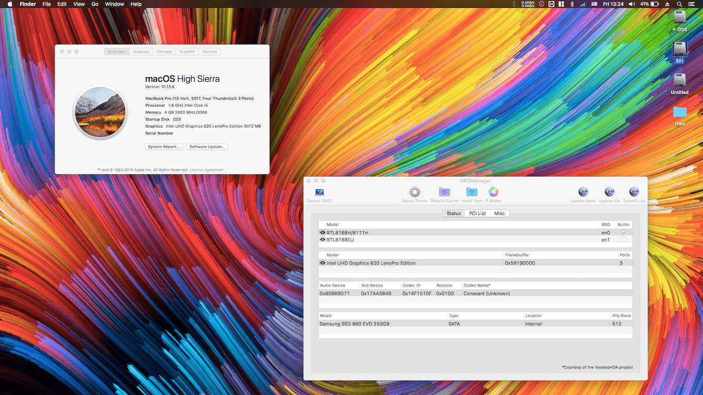Switch to the PCI List tab
Screen dimensions: 703x395
(477, 213)
